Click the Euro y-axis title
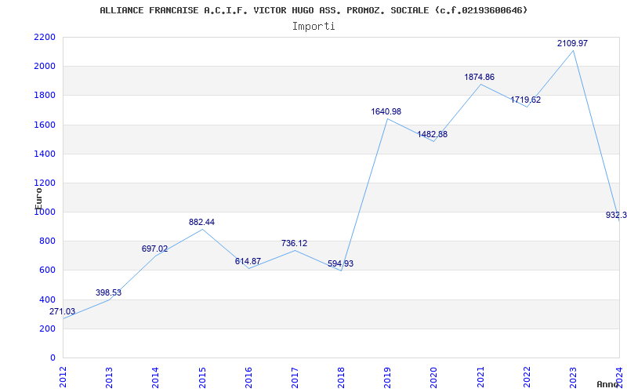This screenshot has width=627, height=392. point(38,199)
